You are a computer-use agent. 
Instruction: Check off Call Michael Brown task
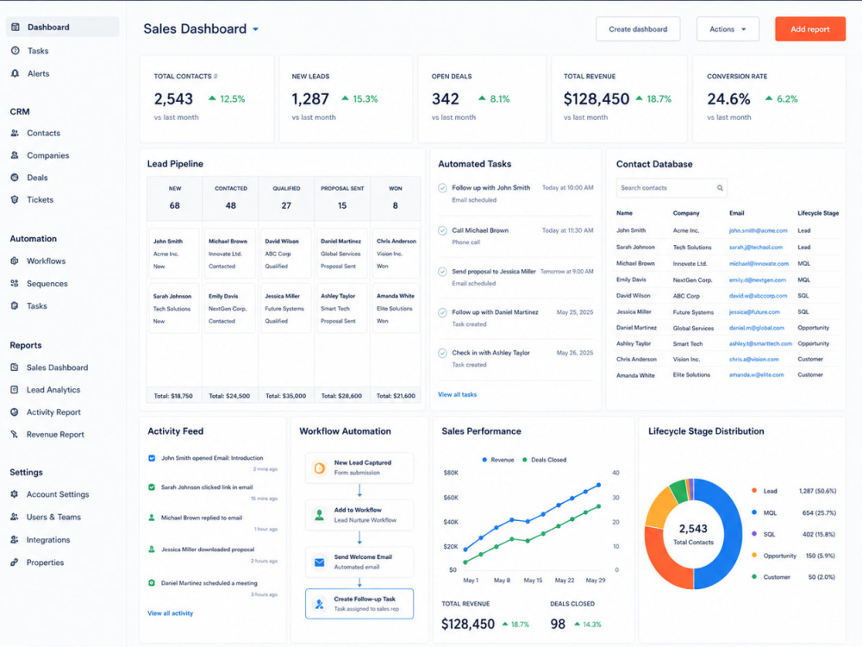point(442,231)
